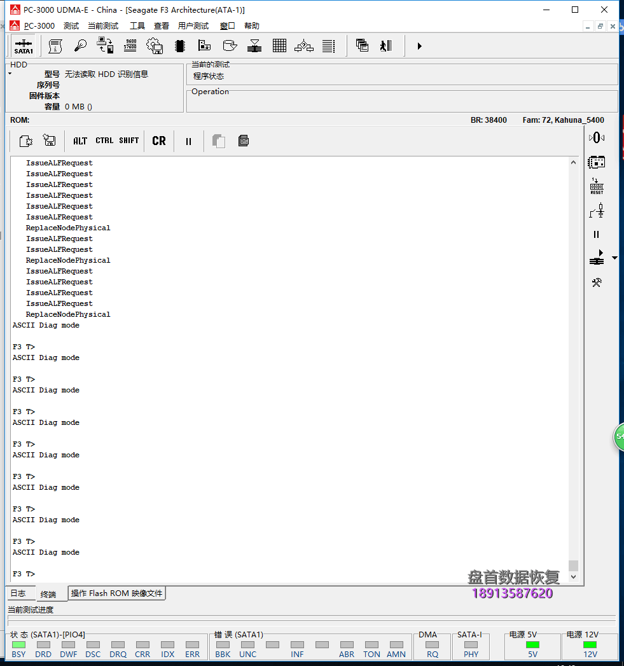624x666 pixels.
Task: Click the pause icon in right sidebar
Action: pyautogui.click(x=597, y=235)
